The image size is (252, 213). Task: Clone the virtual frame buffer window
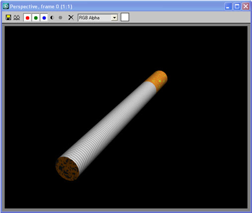tap(16, 17)
